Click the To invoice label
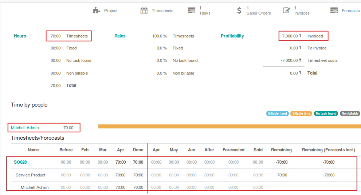Image resolution: width=361 pixels, height=195 pixels. (317, 48)
